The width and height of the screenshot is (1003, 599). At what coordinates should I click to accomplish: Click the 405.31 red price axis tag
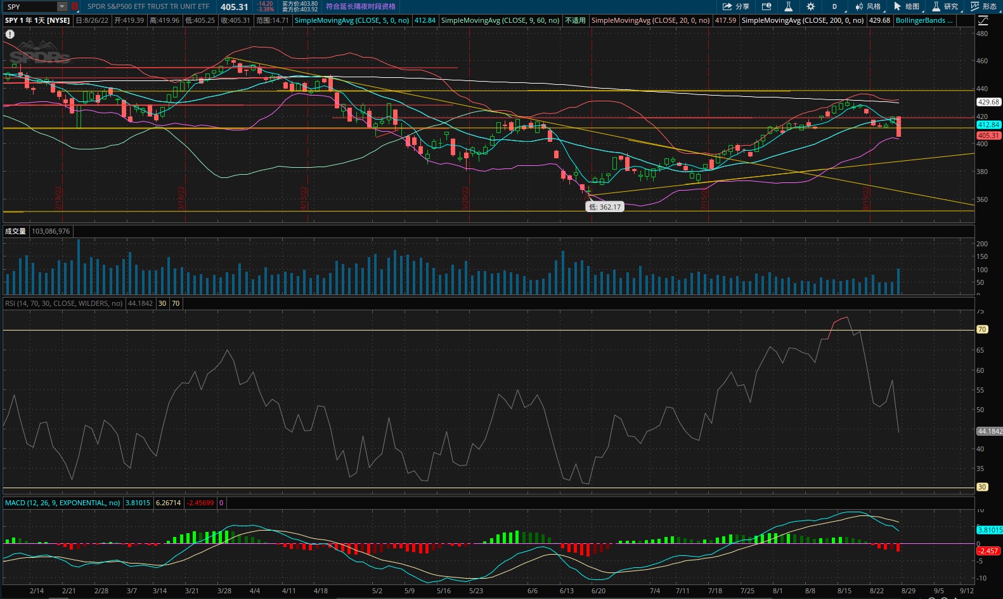pos(988,136)
